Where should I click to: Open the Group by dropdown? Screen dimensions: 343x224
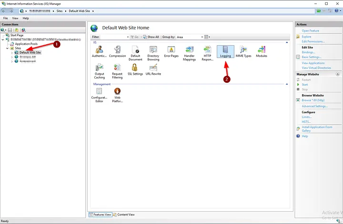tap(190, 37)
